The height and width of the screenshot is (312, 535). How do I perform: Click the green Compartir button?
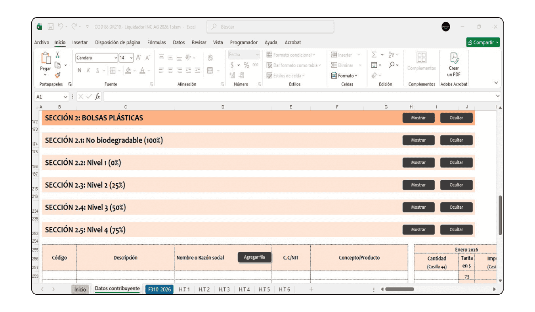coord(483,42)
